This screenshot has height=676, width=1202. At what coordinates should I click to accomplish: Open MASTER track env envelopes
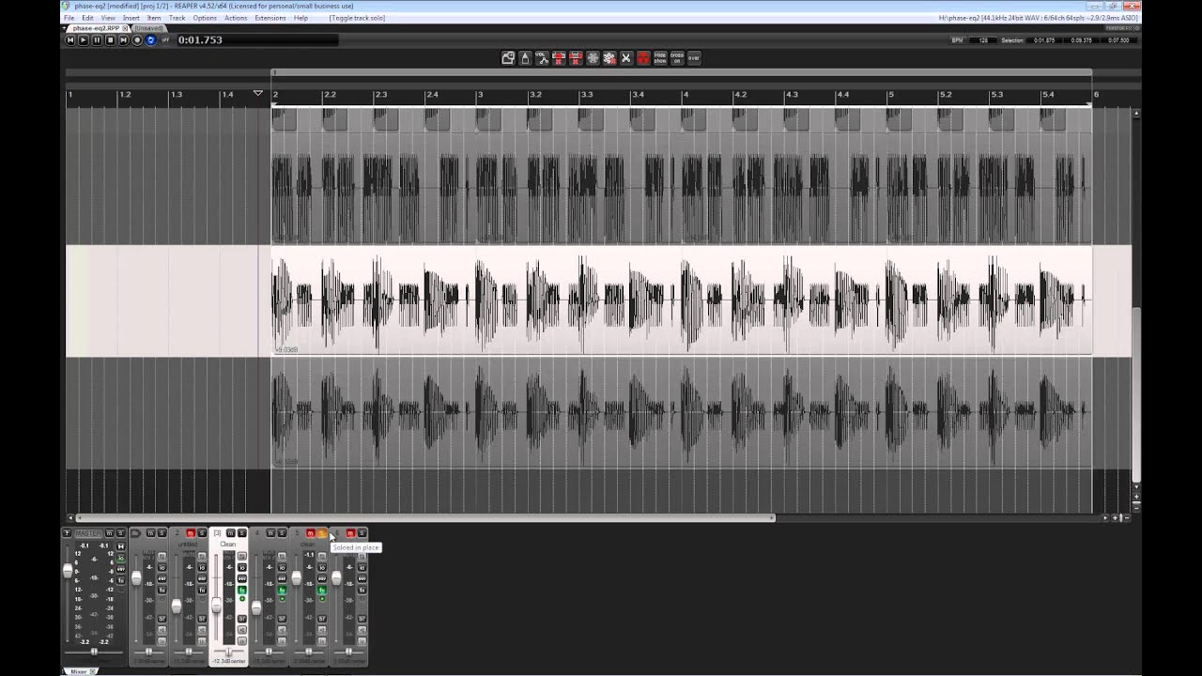120,569
